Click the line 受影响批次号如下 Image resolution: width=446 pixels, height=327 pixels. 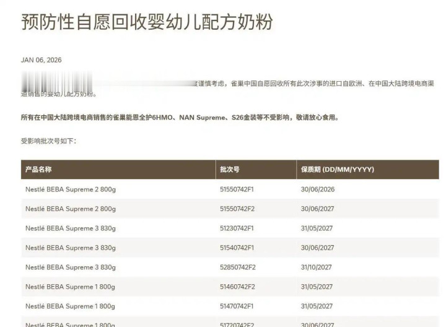[49, 141]
